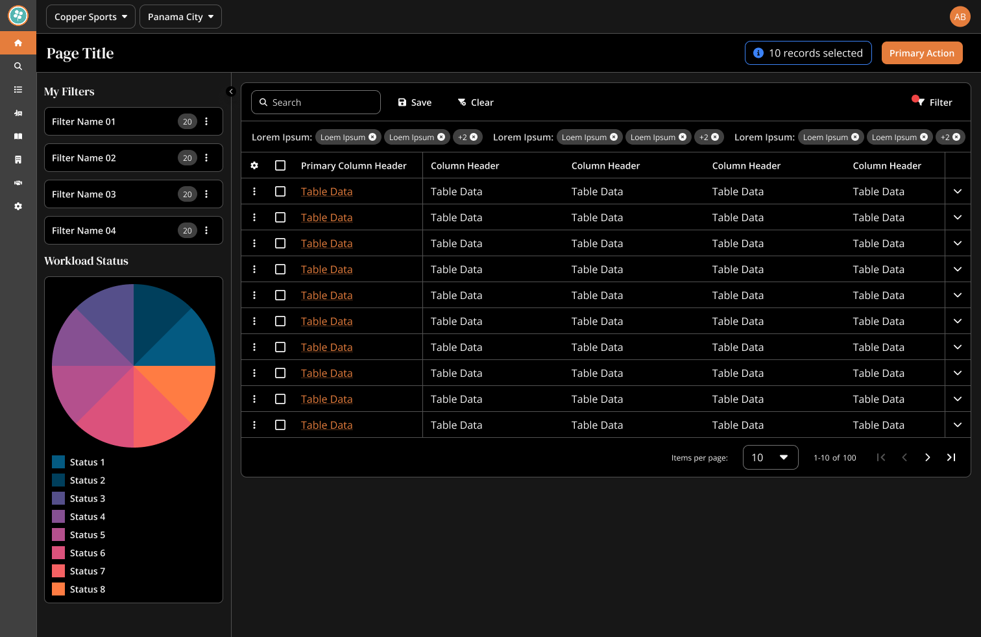The width and height of the screenshot is (981, 637).
Task: Click the list view sidebar icon
Action: click(18, 90)
